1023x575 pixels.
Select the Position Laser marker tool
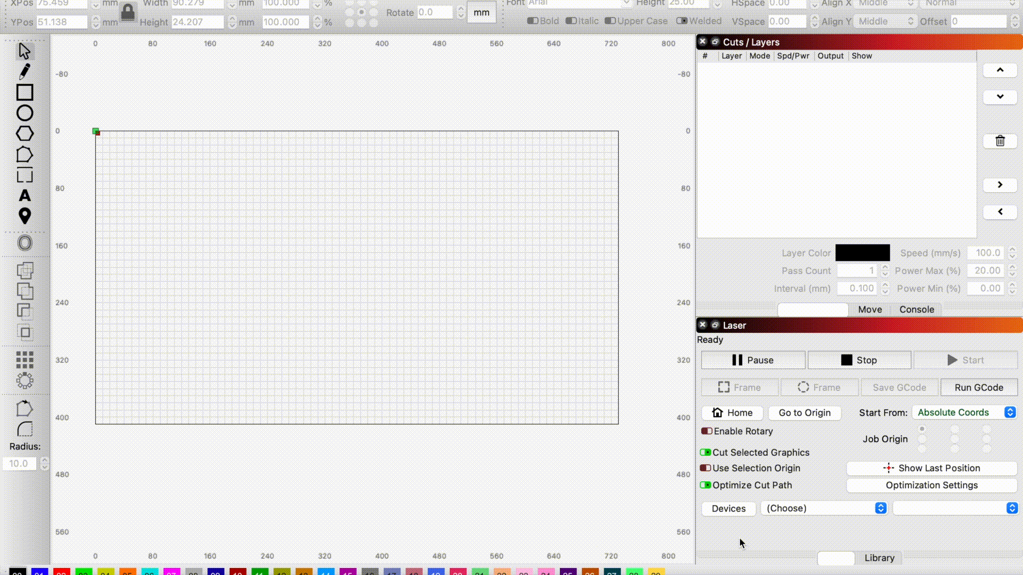coord(25,216)
